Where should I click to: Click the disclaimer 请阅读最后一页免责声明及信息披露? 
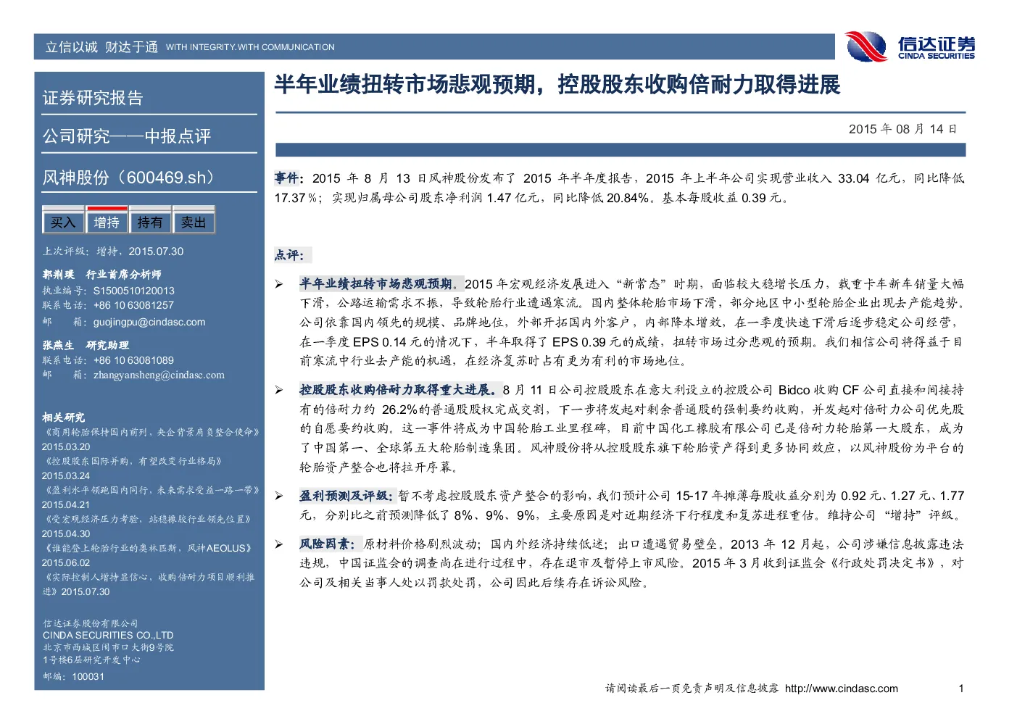pos(692,689)
